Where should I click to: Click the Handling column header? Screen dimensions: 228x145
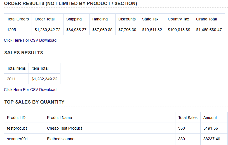tap(100, 19)
